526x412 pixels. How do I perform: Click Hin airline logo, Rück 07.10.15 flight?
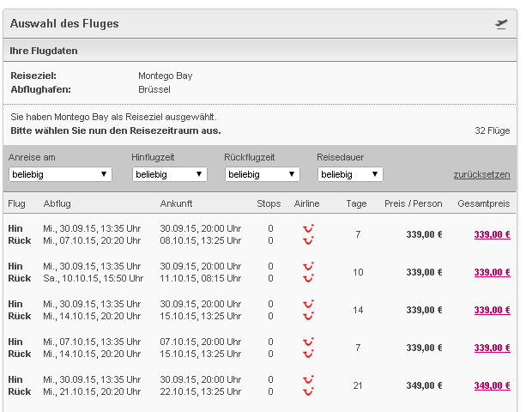[x=308, y=228]
